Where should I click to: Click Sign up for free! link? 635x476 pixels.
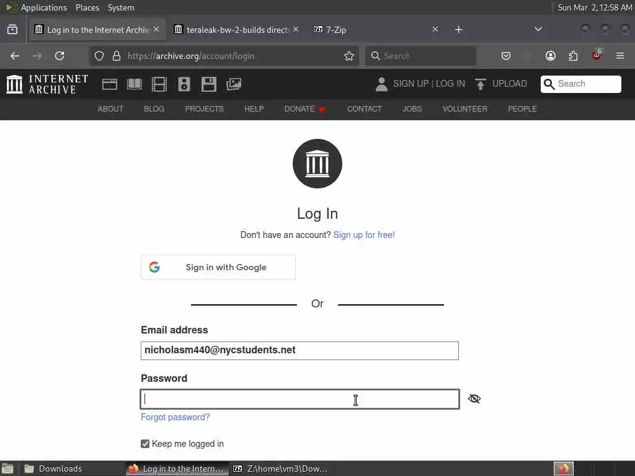[x=363, y=235]
